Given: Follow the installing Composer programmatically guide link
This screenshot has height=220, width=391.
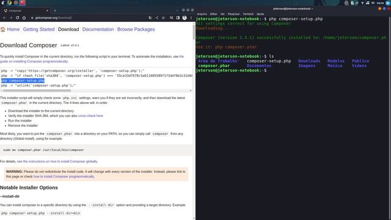Looking at the screenshot, I should [x=34, y=61].
